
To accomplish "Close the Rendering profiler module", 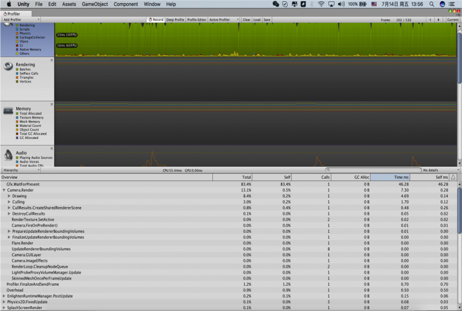I will [52, 60].
